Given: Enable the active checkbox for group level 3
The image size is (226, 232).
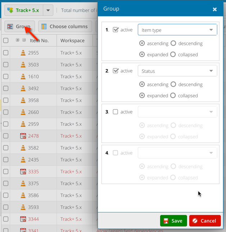Looking at the screenshot, I should pos(116,112).
